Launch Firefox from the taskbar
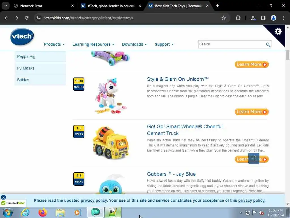This screenshot has width=290, height=218. click(x=43, y=212)
